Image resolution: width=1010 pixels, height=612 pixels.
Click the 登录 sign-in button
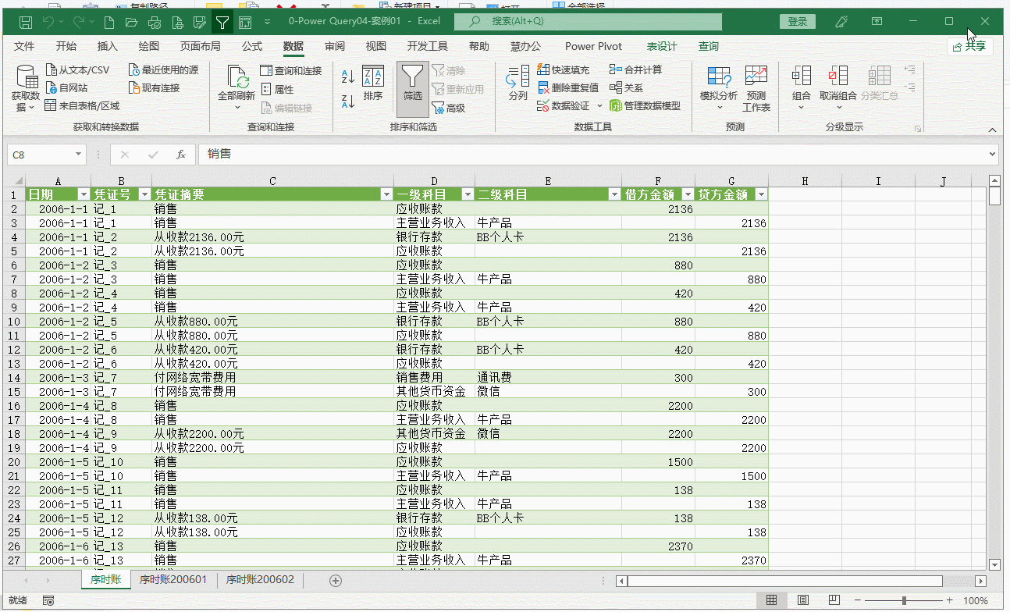click(x=798, y=22)
